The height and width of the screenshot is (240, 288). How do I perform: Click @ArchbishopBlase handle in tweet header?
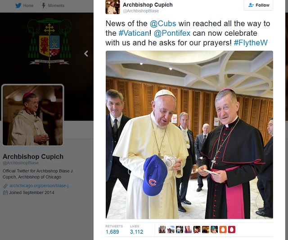click(141, 11)
